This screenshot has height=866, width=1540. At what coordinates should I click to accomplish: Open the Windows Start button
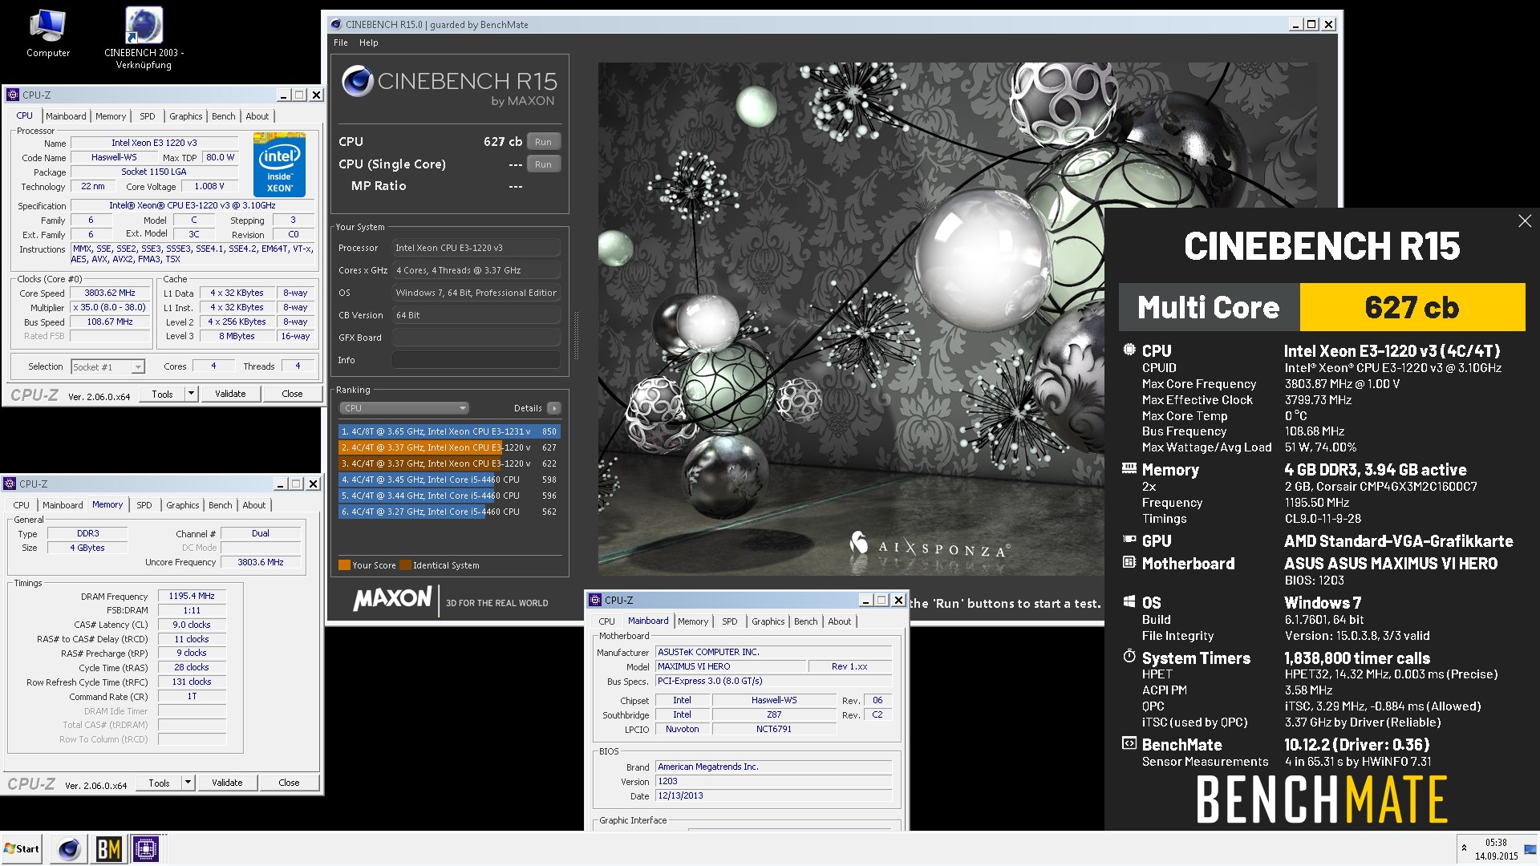pyautogui.click(x=22, y=848)
